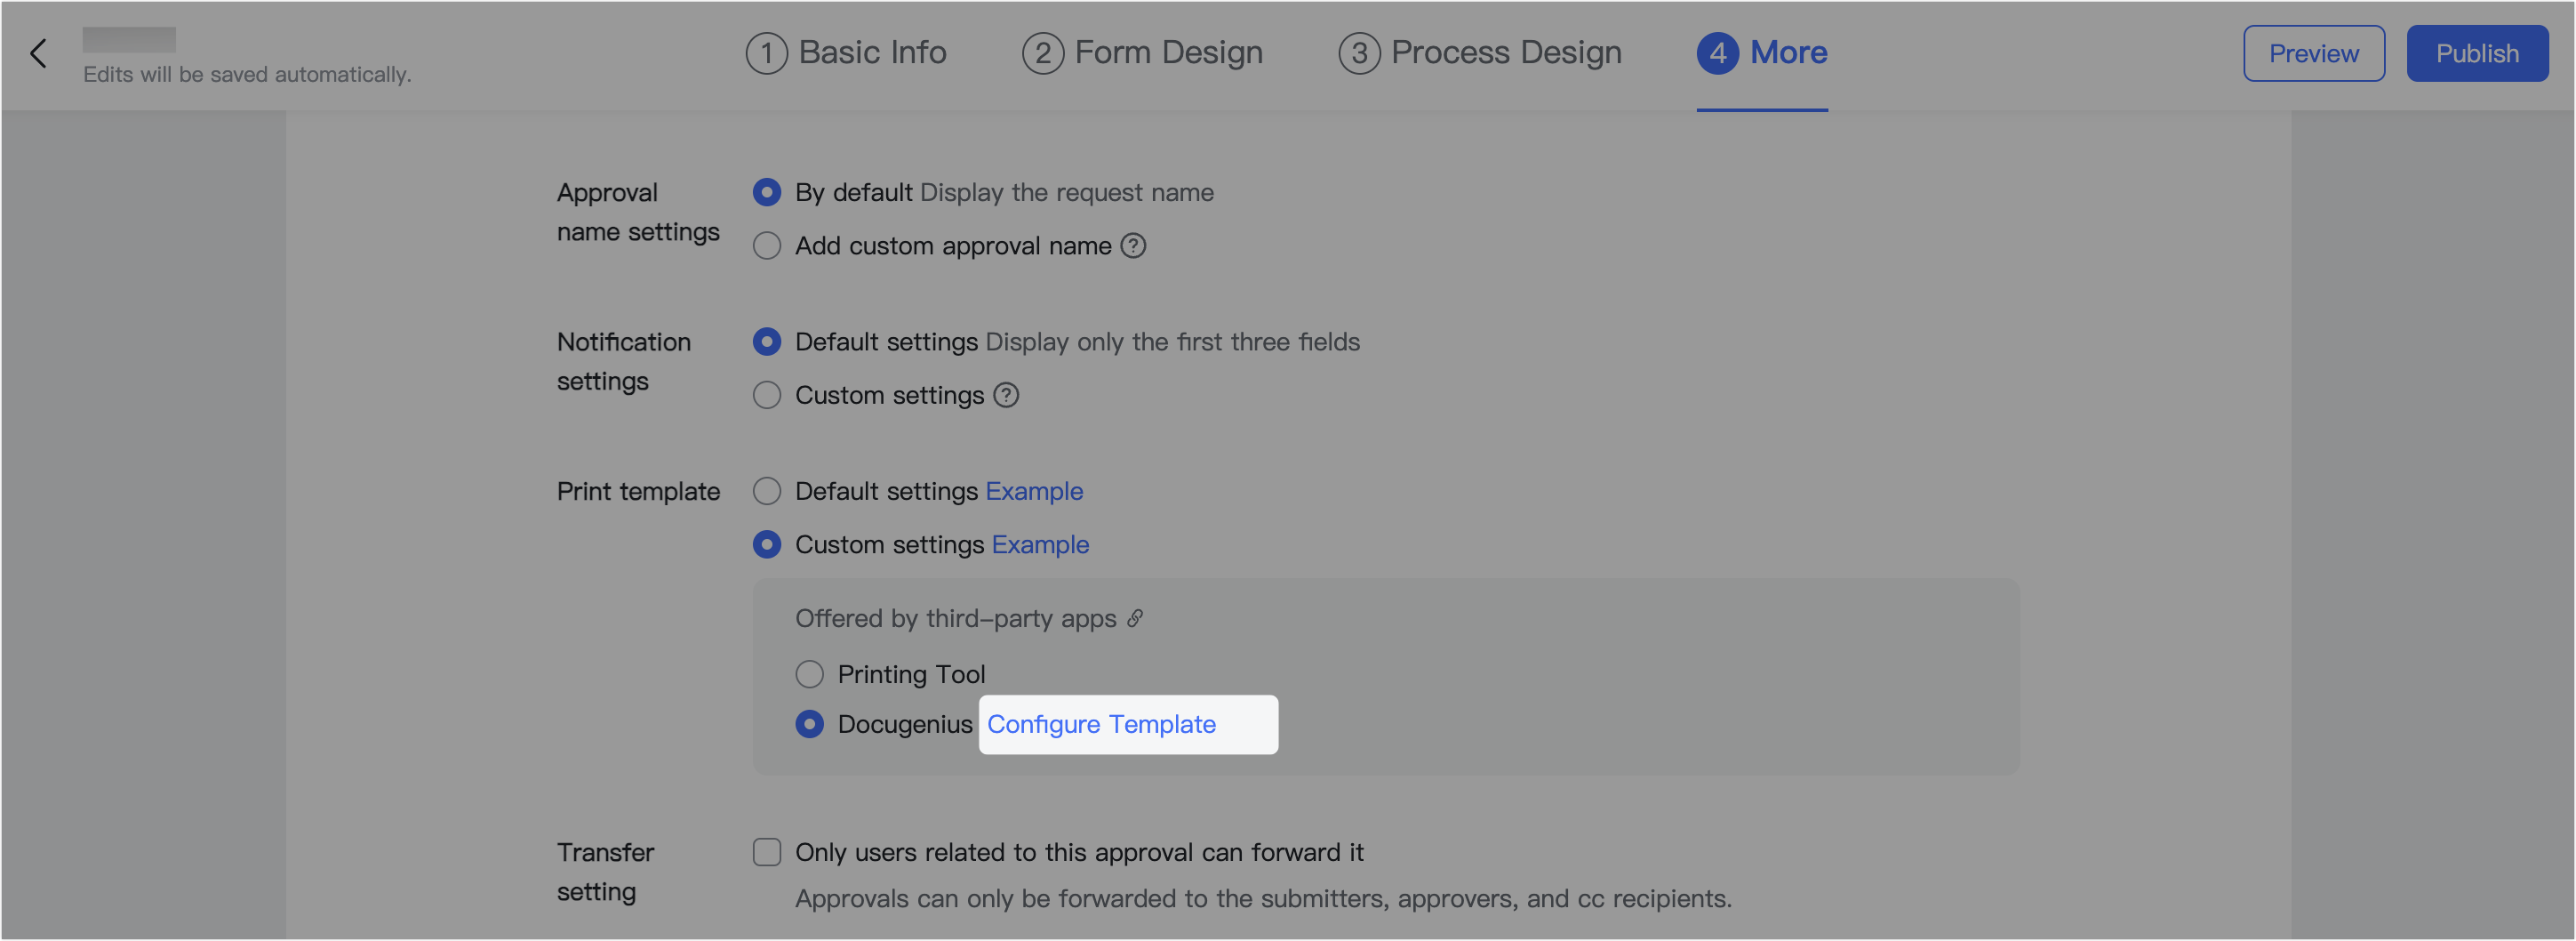Viewport: 2576px width, 941px height.
Task: Select the More step tab
Action: click(x=1762, y=53)
